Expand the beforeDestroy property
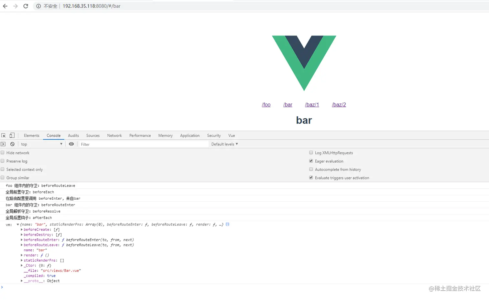The height and width of the screenshot is (300, 489). tap(22, 235)
